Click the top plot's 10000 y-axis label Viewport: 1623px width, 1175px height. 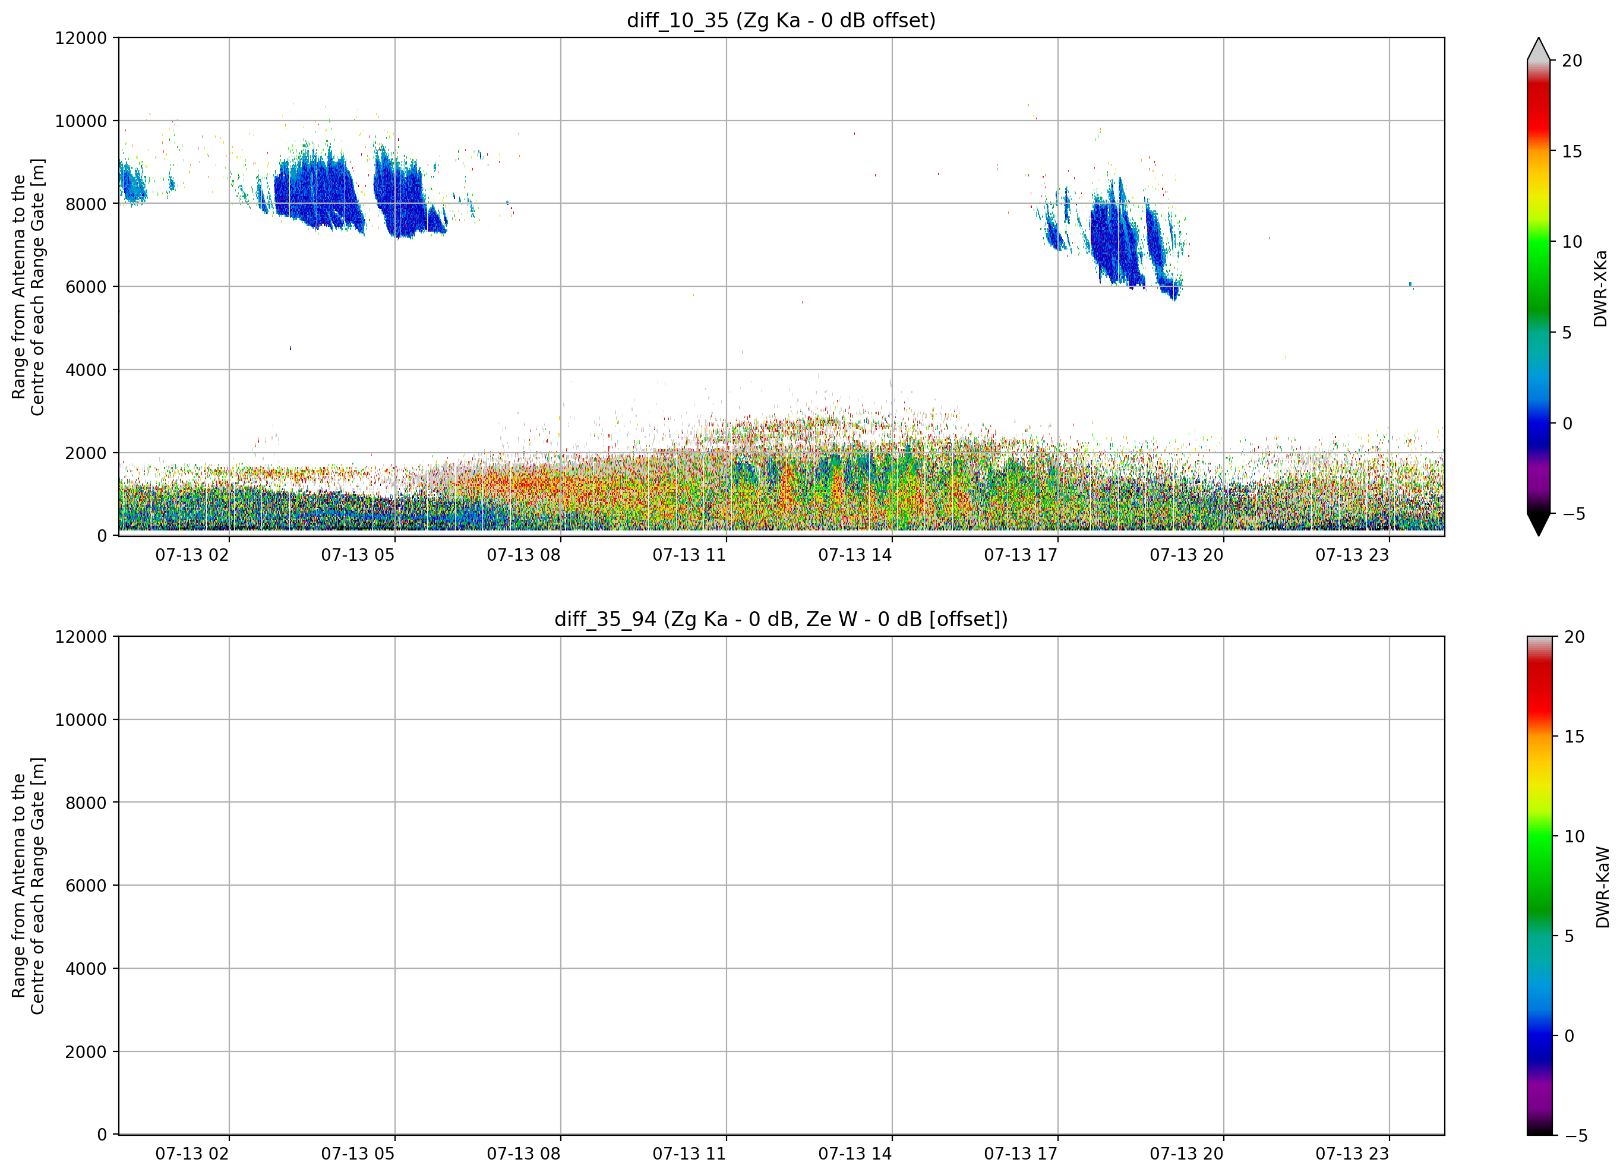click(81, 121)
